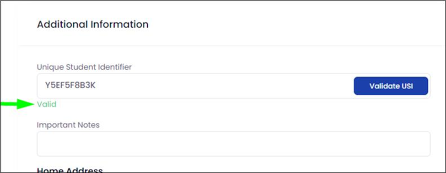Click the blank USI field area beside the button
Viewport: 446px width, 173px height.
225,86
